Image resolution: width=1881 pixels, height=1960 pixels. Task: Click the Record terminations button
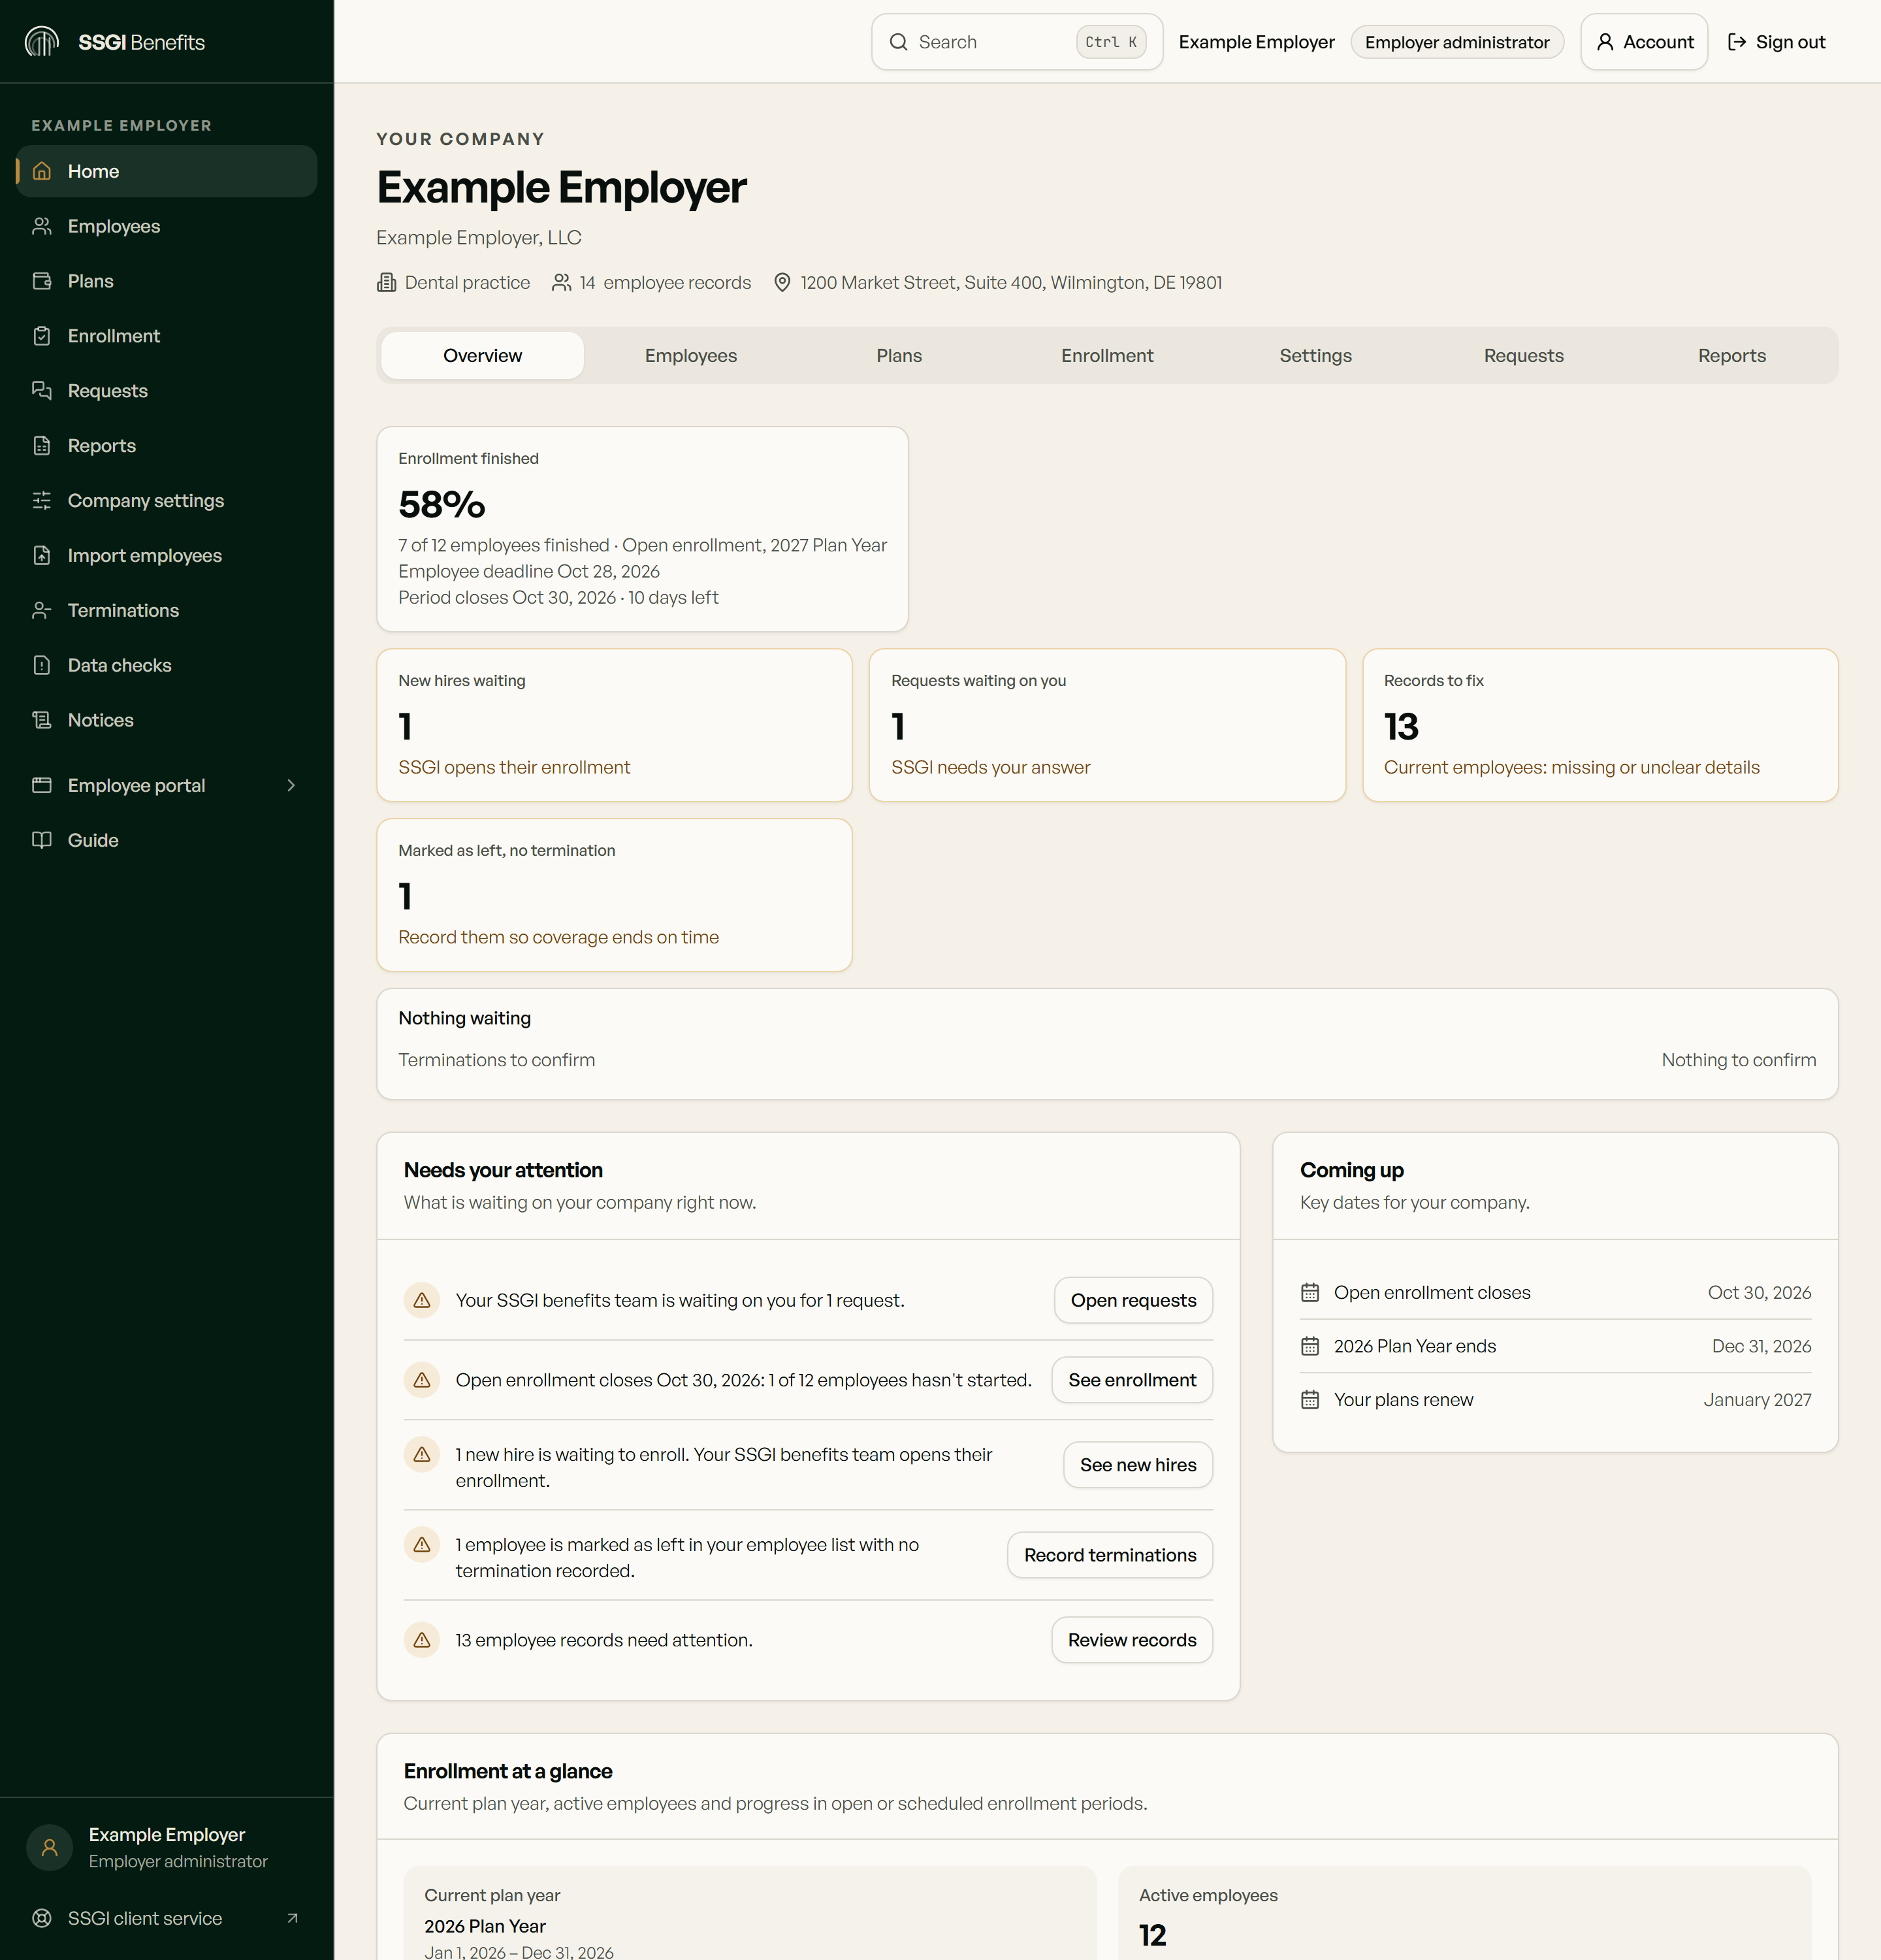pos(1110,1555)
